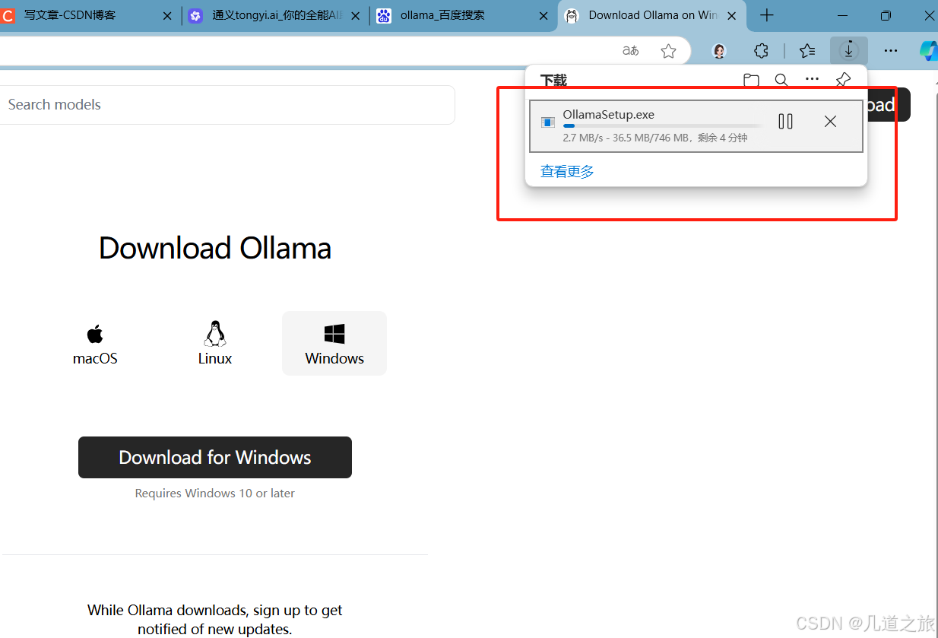The width and height of the screenshot is (938, 638).
Task: Select the Windows download option
Action: tap(334, 344)
